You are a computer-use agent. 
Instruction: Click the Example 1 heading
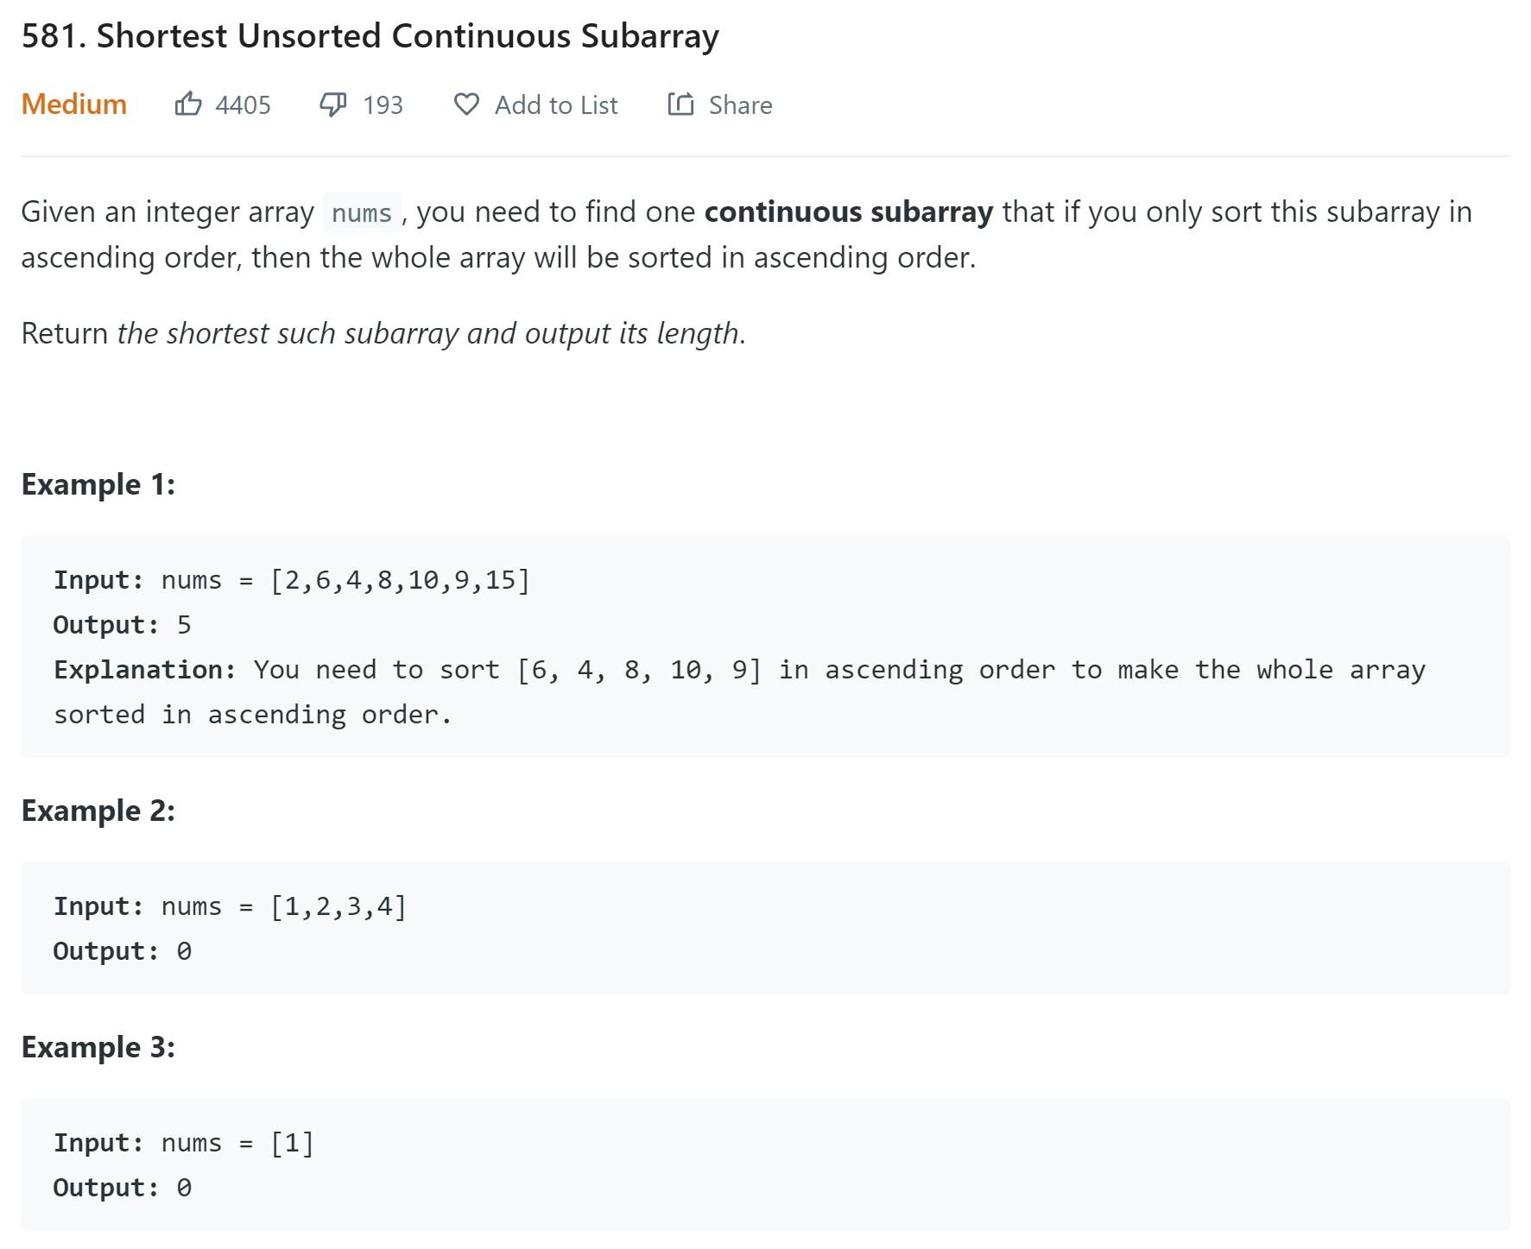[x=98, y=484]
